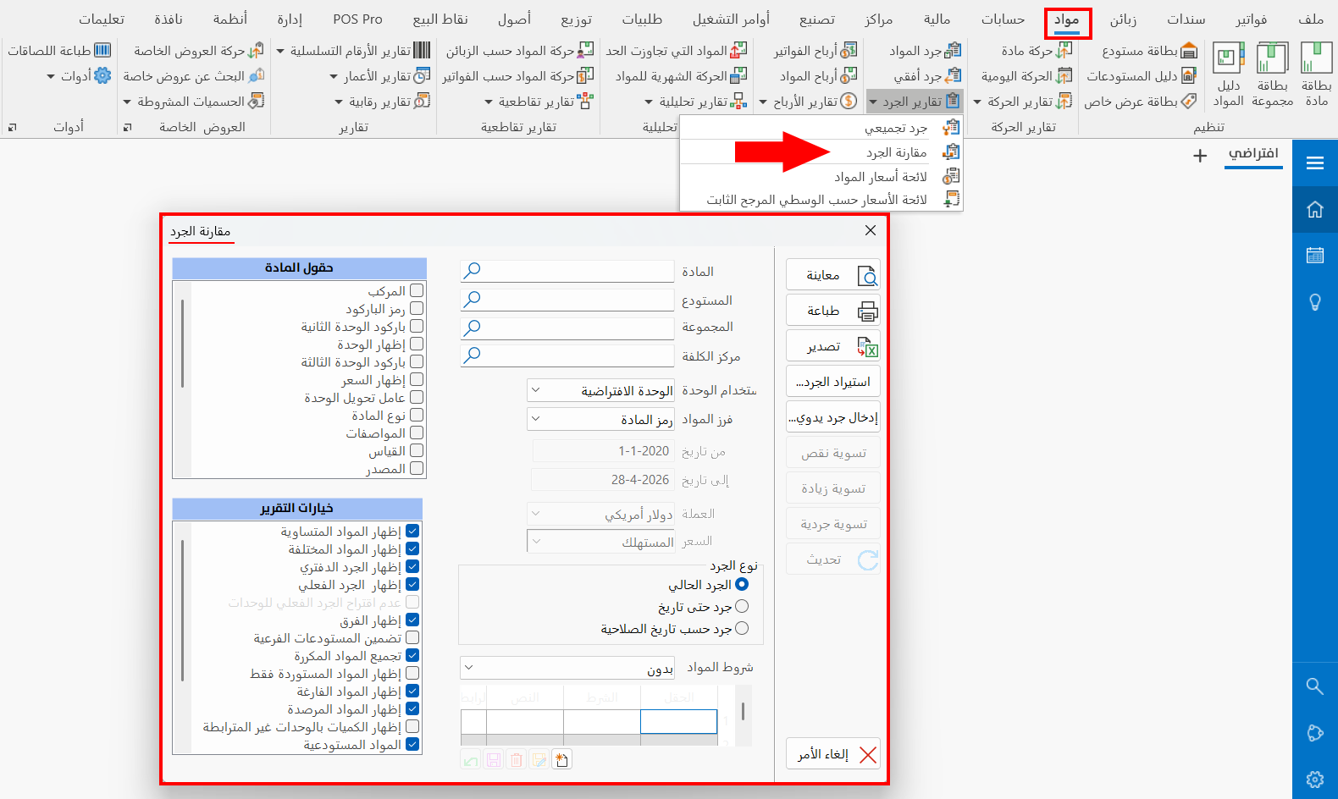Screen dimensions: 1338x799
Task: Click hamburger menu icon in sidebar
Action: pos(1315,163)
